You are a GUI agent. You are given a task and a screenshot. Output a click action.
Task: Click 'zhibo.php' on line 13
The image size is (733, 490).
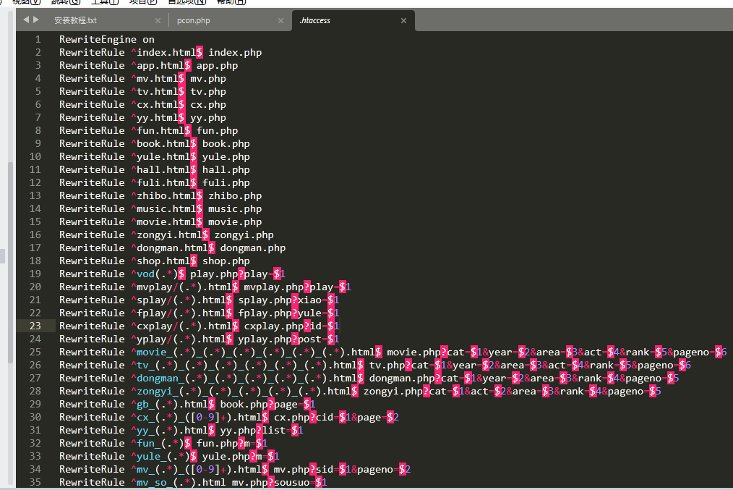(235, 196)
